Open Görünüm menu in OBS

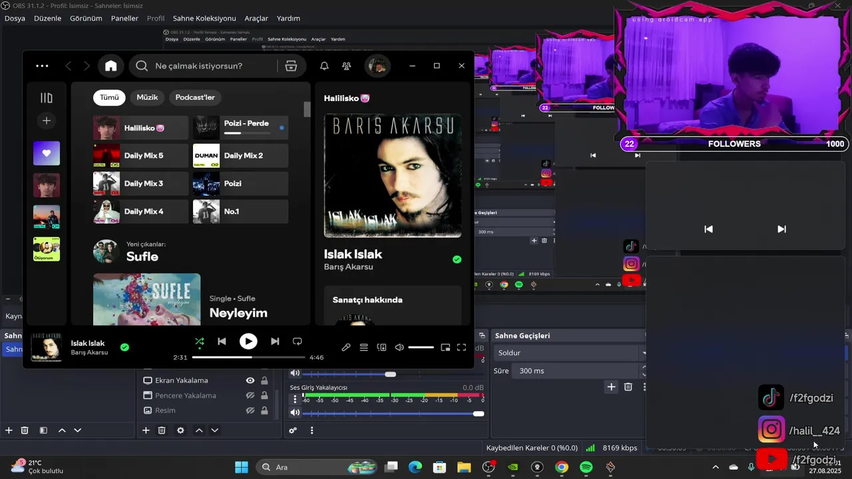pos(86,18)
